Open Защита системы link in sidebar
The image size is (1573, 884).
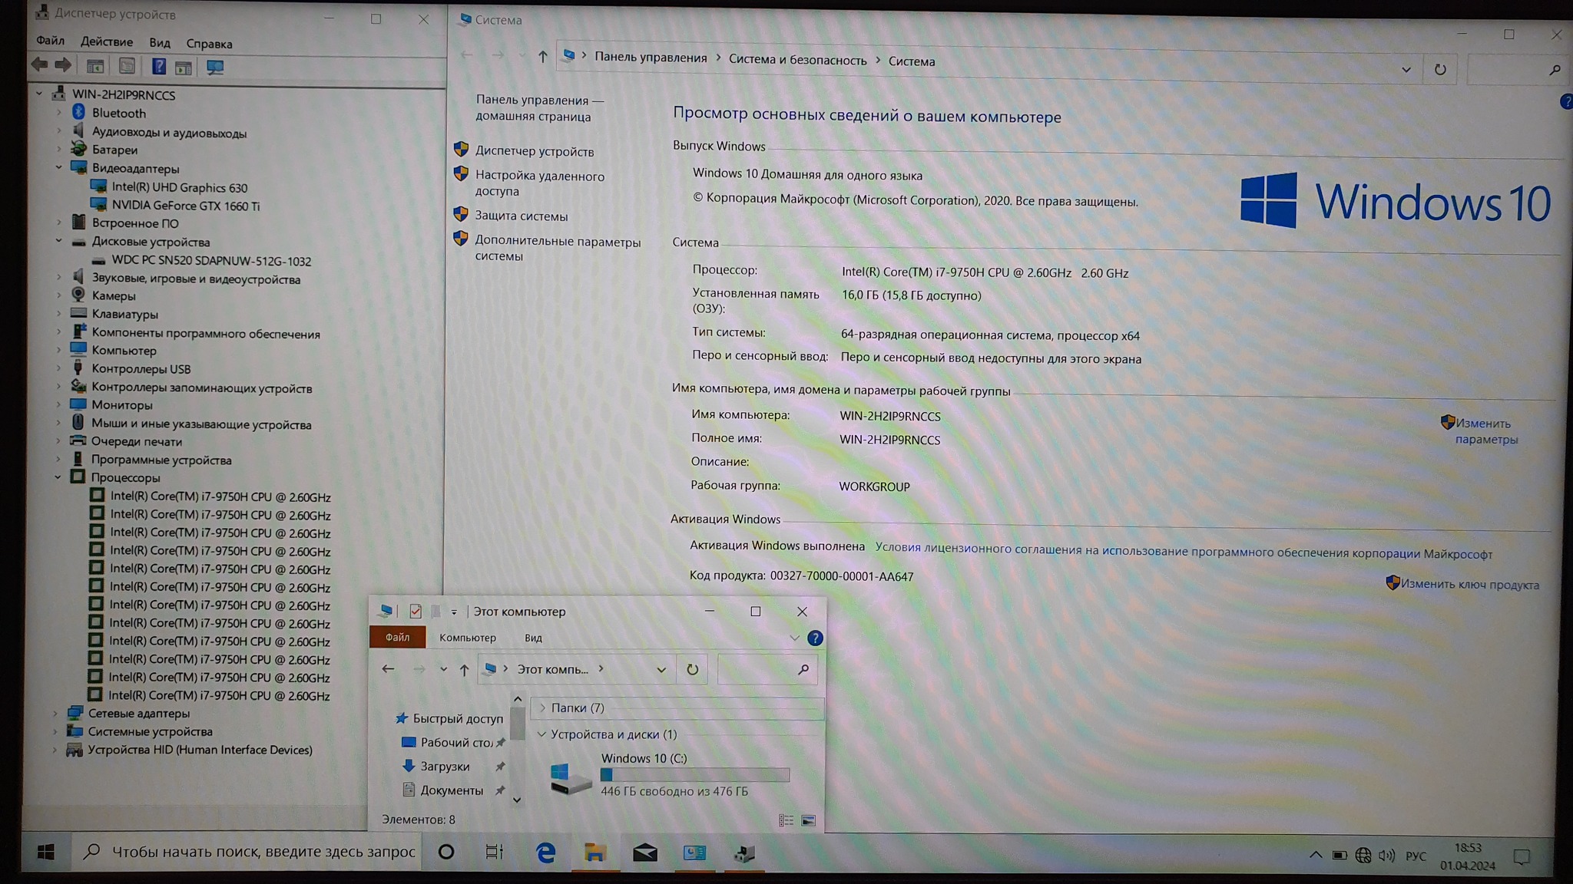click(521, 216)
